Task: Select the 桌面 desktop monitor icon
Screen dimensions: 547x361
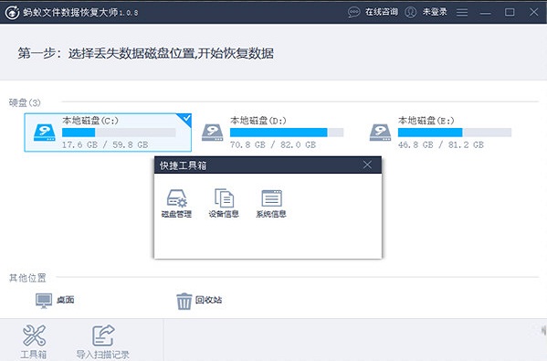Action: pos(44,301)
